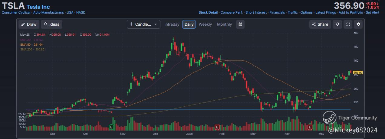Open the date range calendar
385x139 pixels.
(x=240, y=24)
